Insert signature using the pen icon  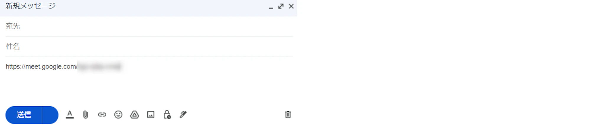tap(183, 115)
